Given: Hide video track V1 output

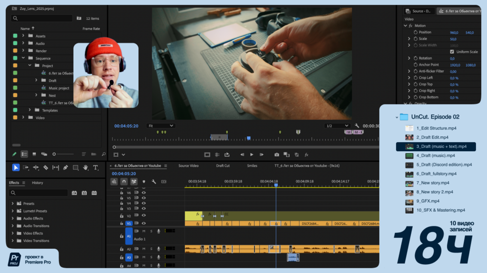Looking at the screenshot, I should coord(144,223).
